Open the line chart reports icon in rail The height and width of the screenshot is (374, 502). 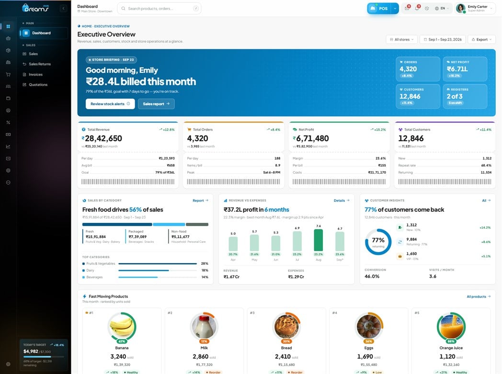coord(8,146)
